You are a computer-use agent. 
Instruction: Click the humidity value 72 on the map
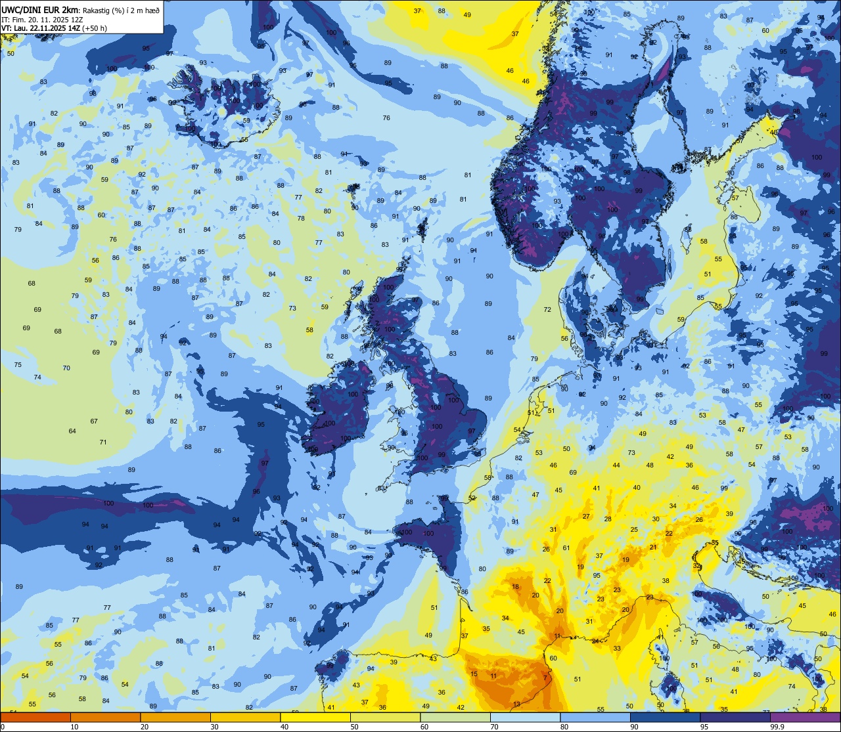(547, 309)
